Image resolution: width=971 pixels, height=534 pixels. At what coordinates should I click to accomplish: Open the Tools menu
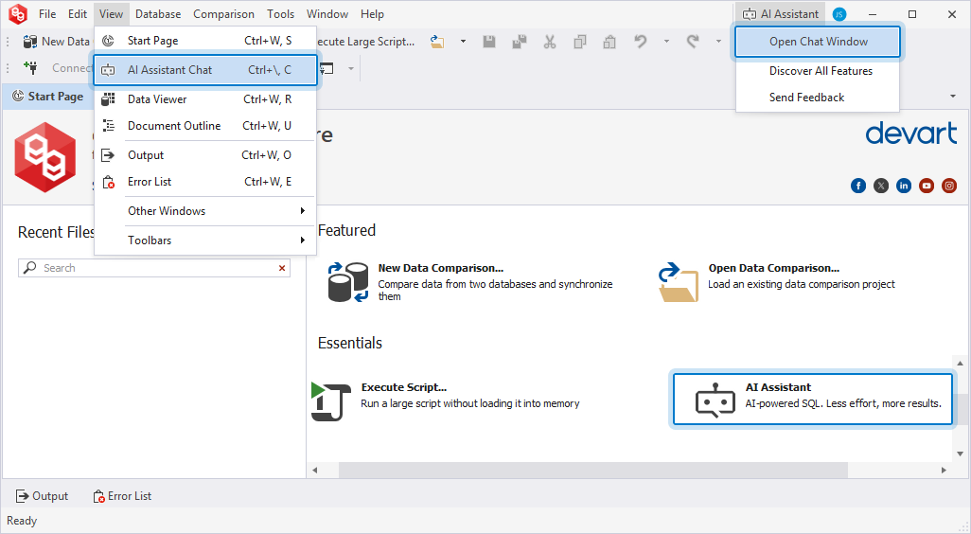tap(280, 13)
